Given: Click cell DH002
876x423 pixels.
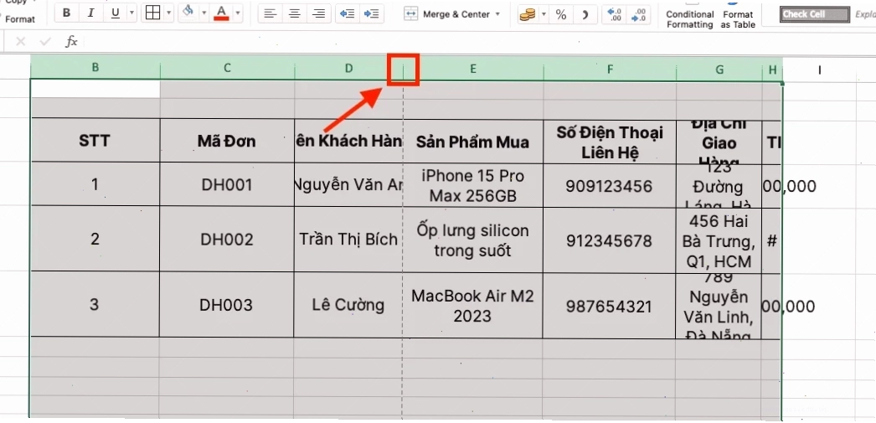Looking at the screenshot, I should tap(227, 240).
